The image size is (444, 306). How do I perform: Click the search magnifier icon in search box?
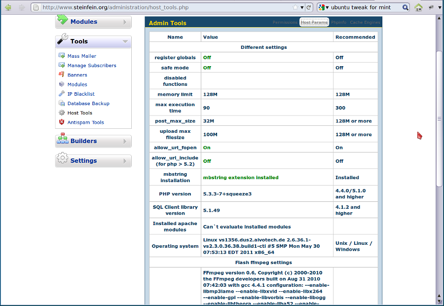pos(405,7)
